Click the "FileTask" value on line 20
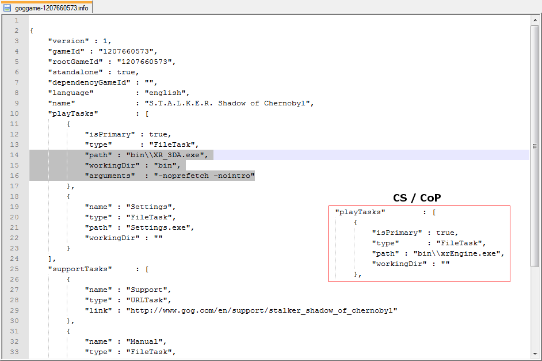The image size is (542, 361). point(149,217)
